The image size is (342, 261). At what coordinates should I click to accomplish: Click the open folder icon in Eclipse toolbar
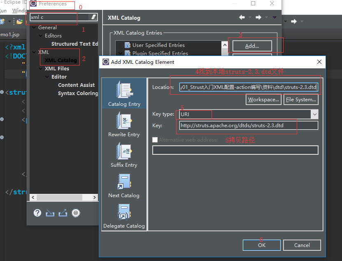[20, 21]
